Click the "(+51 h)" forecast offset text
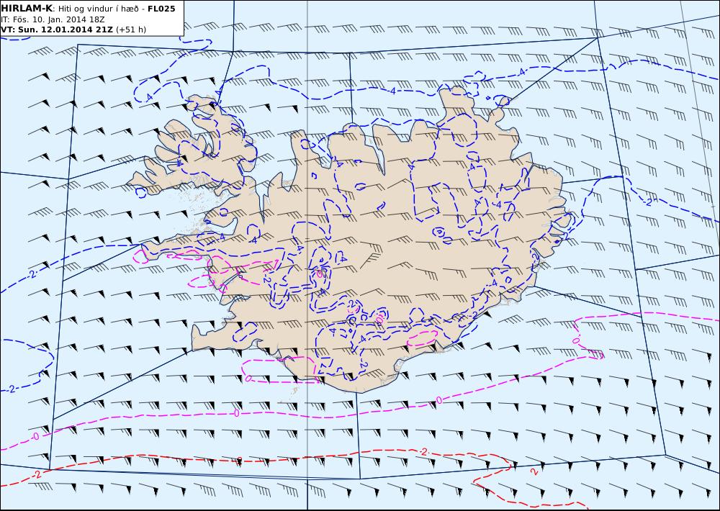Viewport: 720px width, 511px height. pyautogui.click(x=131, y=30)
